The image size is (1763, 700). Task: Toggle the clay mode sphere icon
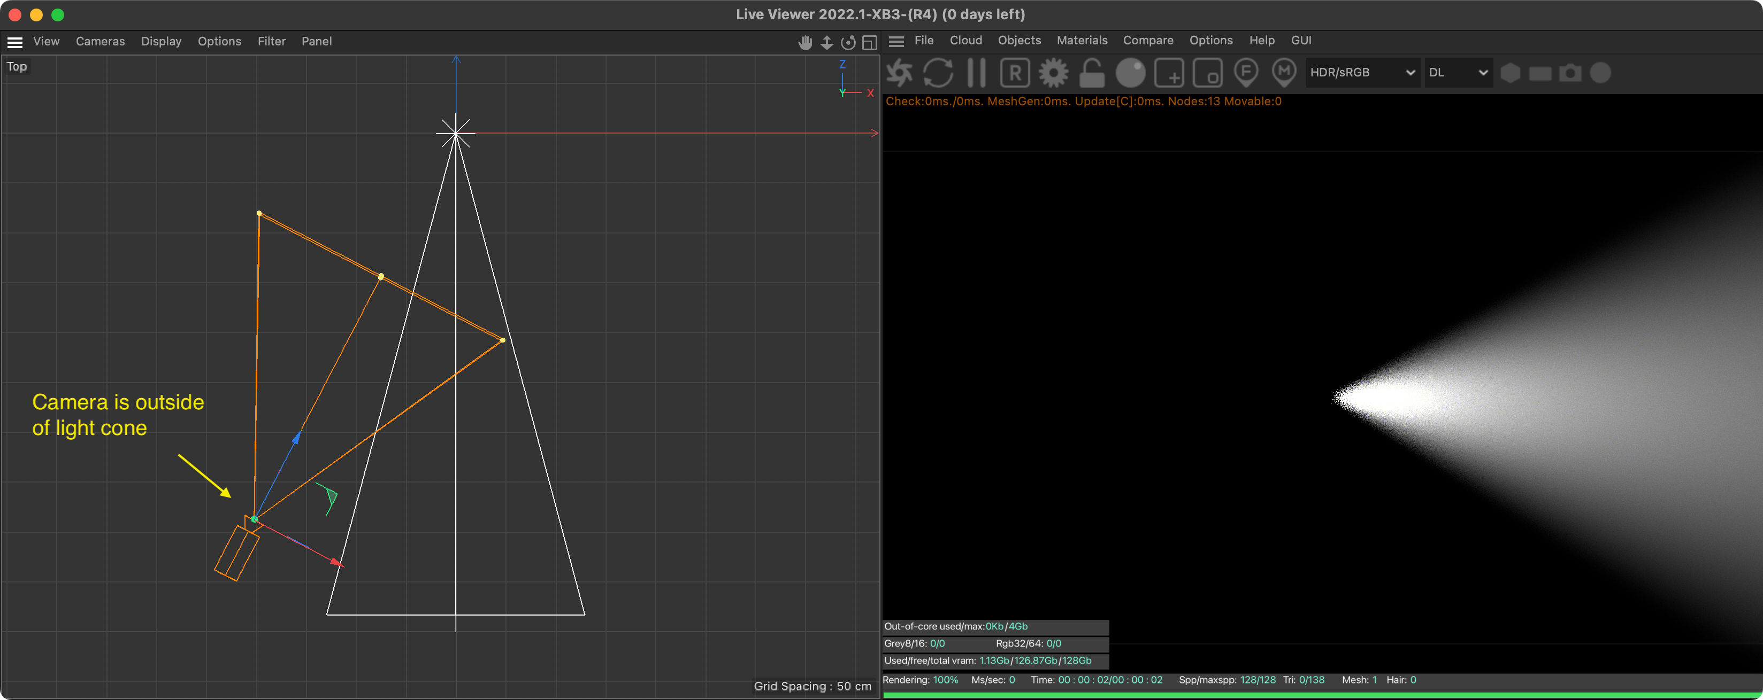tap(1130, 73)
